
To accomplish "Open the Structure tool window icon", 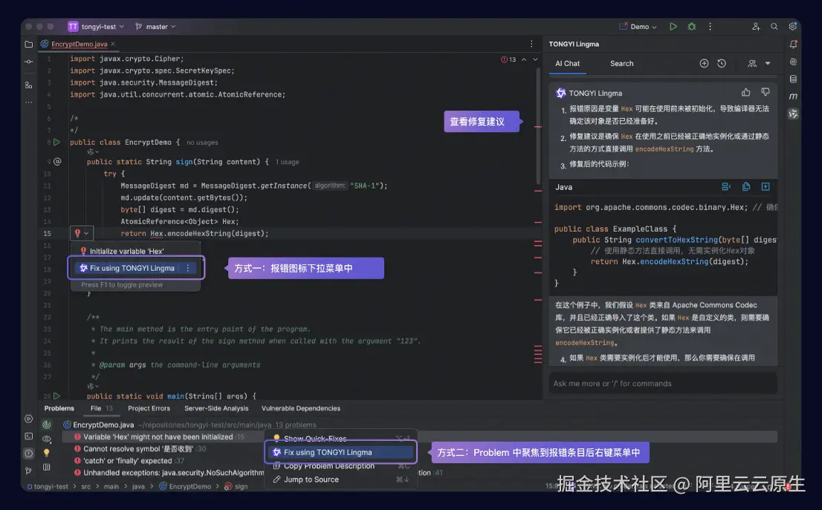I will (x=29, y=85).
